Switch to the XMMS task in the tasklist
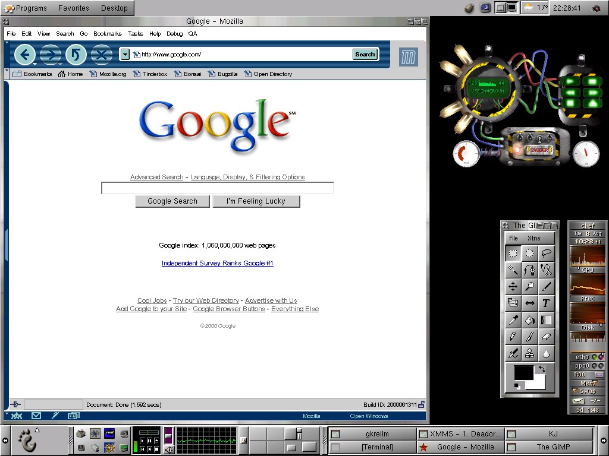 click(x=461, y=434)
